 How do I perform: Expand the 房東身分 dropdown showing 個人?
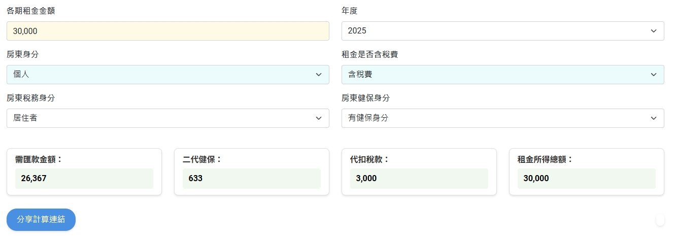pyautogui.click(x=167, y=75)
